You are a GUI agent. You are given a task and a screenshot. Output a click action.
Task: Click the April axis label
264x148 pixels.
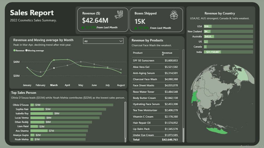(x=67, y=85)
